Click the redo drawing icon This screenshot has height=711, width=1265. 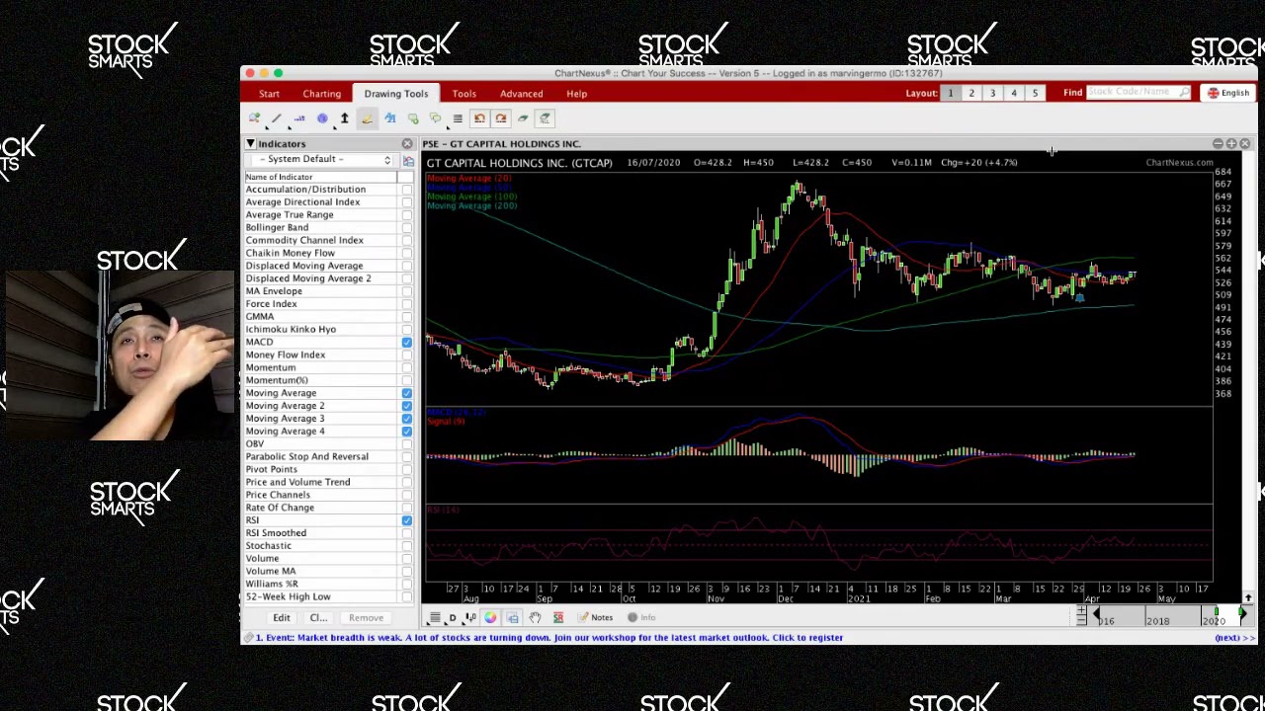[x=501, y=118]
